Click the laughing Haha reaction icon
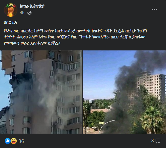The height and width of the screenshot is (148, 166). [x=14, y=141]
